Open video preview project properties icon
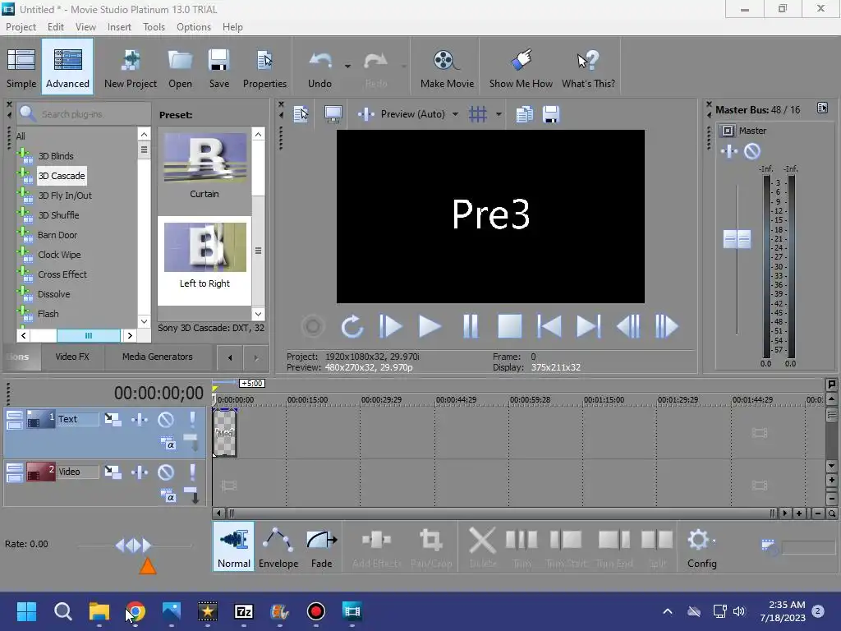The width and height of the screenshot is (841, 631). point(301,113)
